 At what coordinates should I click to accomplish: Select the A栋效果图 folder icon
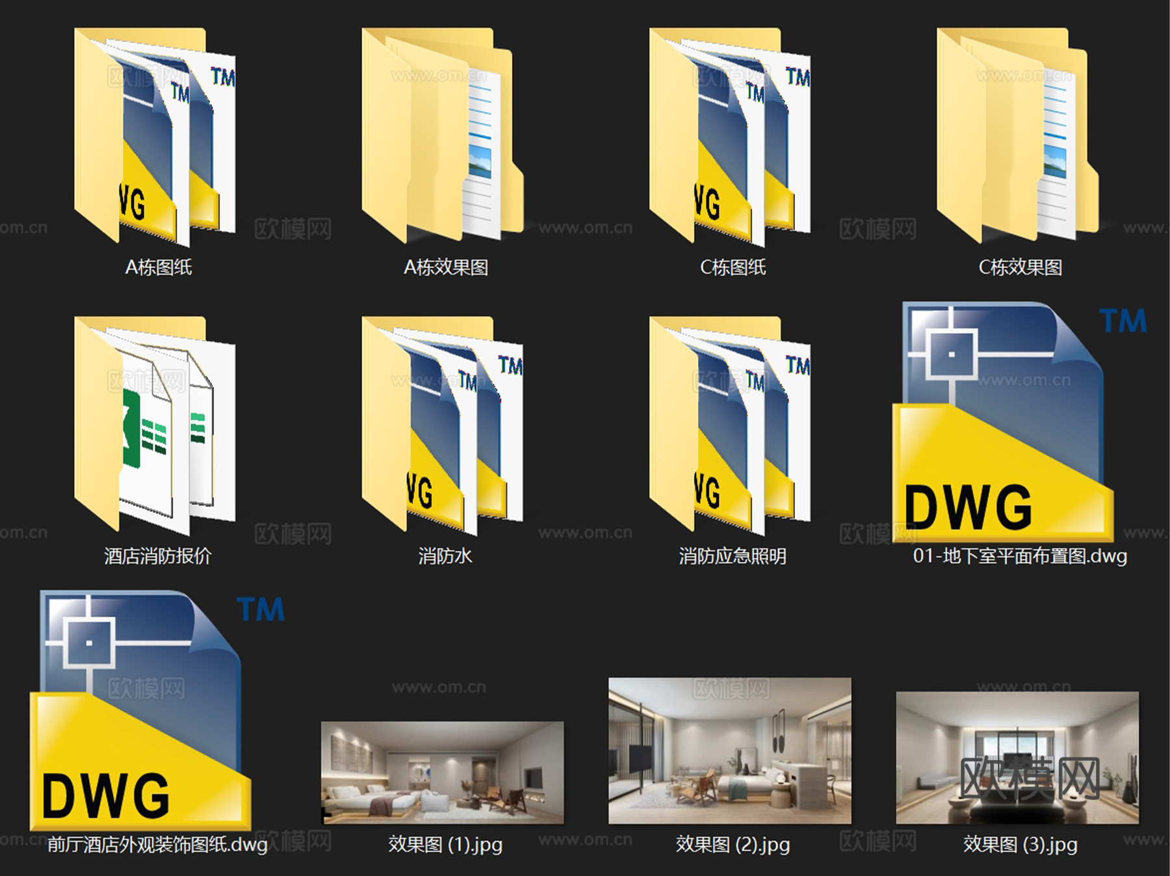[443, 135]
